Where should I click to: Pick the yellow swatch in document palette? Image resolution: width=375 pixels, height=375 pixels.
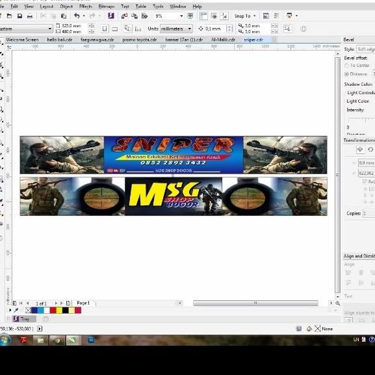[59, 311]
